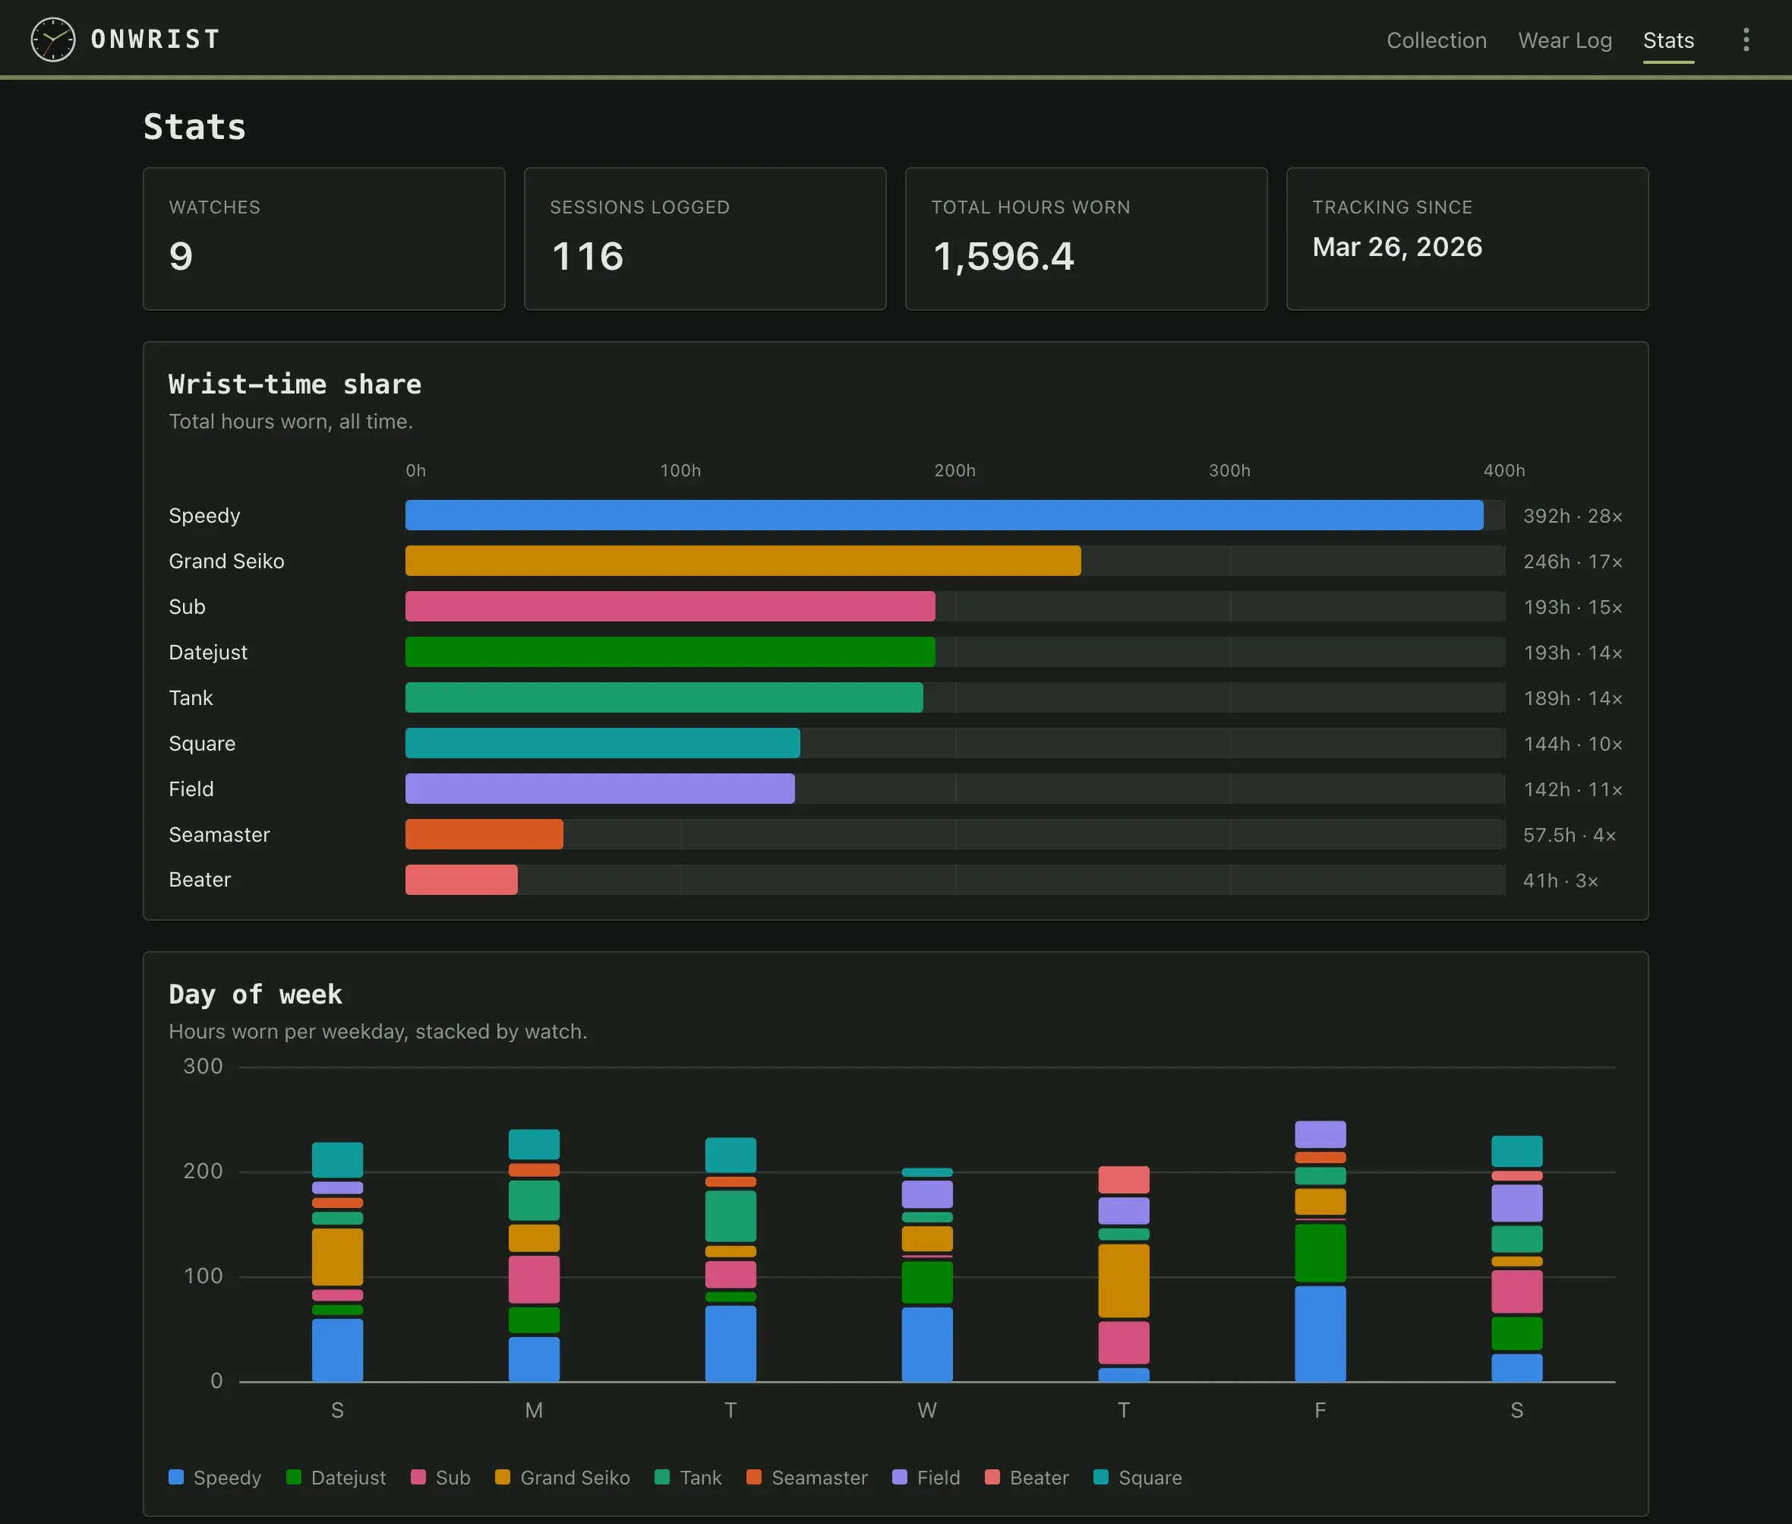Click the "Mar 26, 2026" date
Viewport: 1792px width, 1524px height.
(1396, 247)
